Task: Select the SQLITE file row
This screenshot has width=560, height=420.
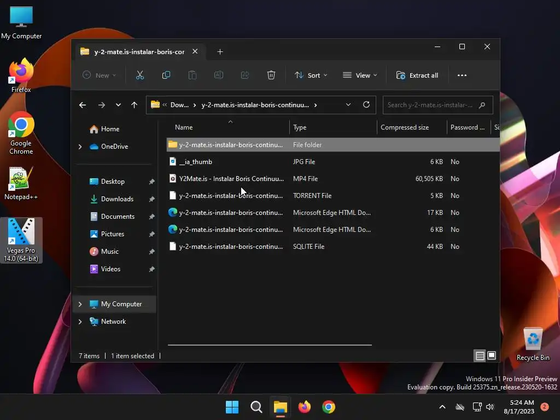Action: pyautogui.click(x=333, y=247)
